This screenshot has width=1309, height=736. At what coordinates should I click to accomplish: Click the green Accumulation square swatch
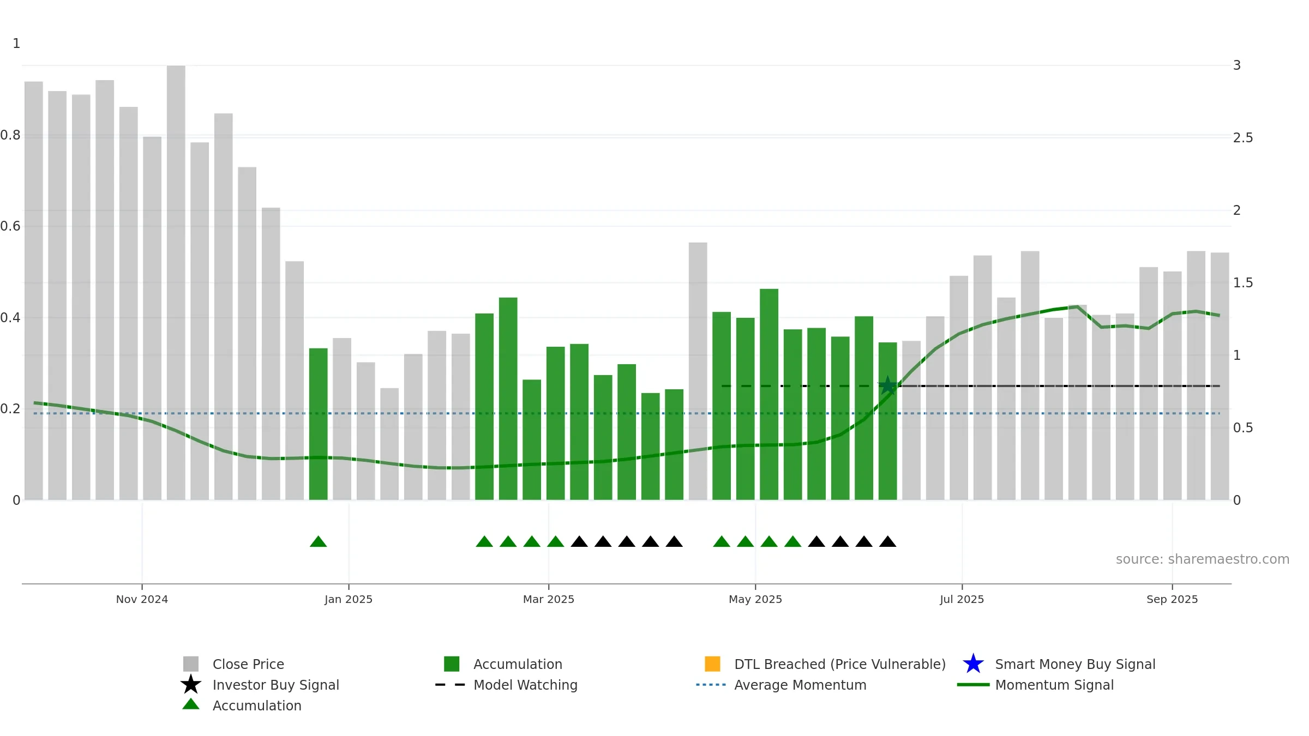click(x=452, y=664)
